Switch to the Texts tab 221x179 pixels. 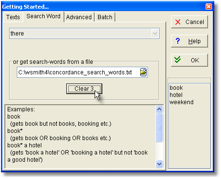(13, 17)
